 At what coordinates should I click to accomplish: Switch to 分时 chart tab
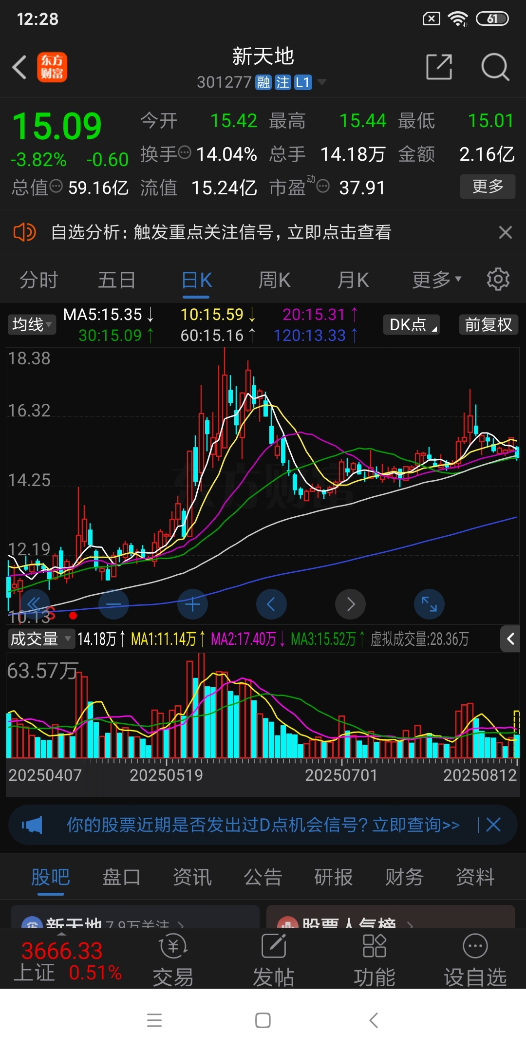point(39,280)
